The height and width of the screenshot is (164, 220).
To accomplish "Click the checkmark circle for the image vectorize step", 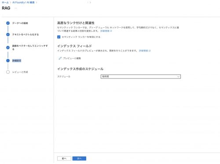I will coord(8,48).
